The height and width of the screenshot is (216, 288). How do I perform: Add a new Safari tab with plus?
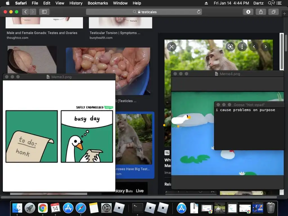tap(284, 14)
